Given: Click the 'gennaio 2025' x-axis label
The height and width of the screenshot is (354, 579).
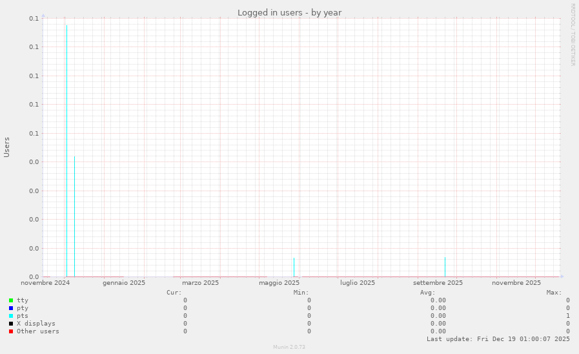Looking at the screenshot, I should click(123, 283).
